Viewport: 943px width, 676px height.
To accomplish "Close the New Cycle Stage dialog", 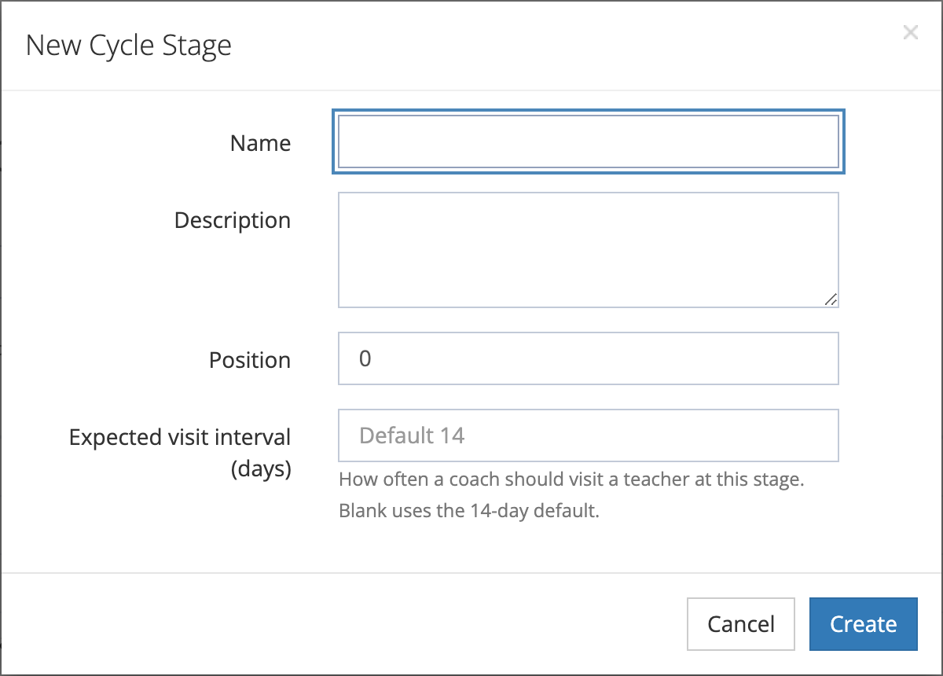I will (910, 33).
